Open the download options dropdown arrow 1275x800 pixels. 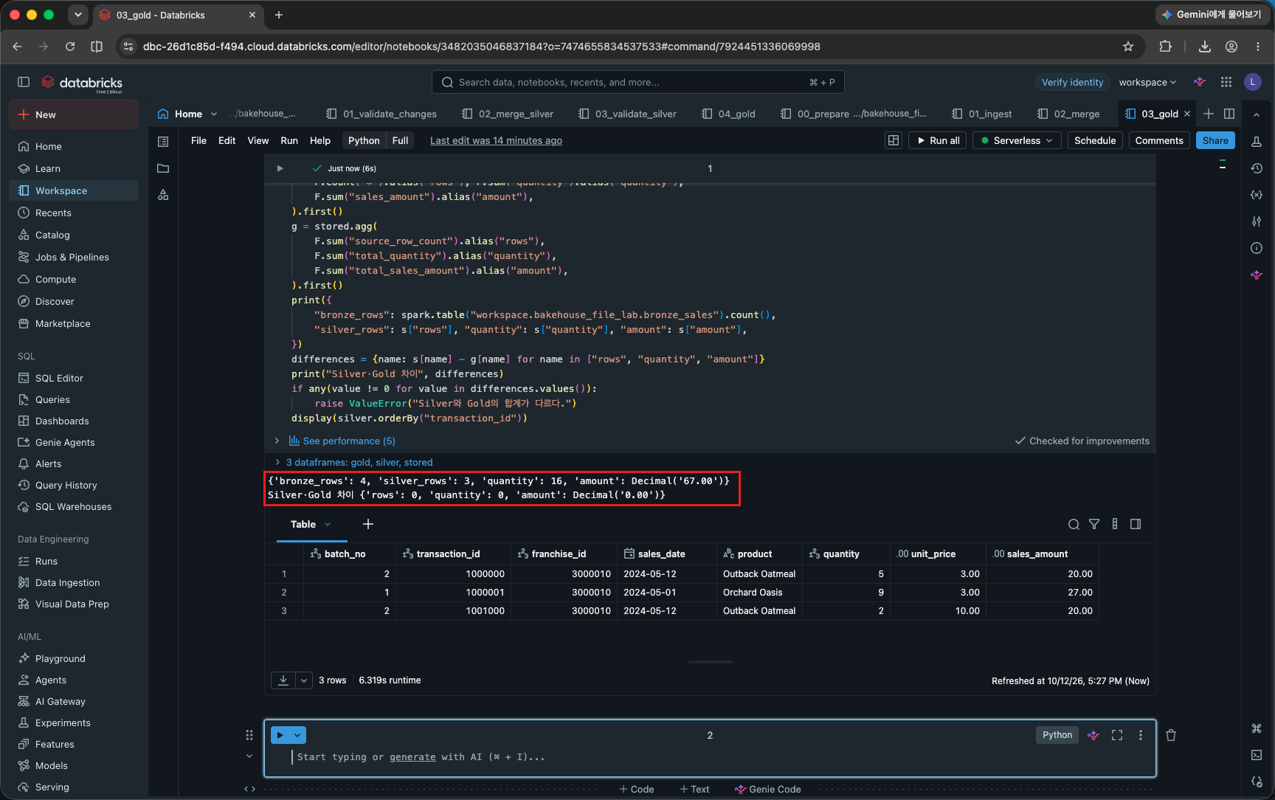click(x=304, y=680)
